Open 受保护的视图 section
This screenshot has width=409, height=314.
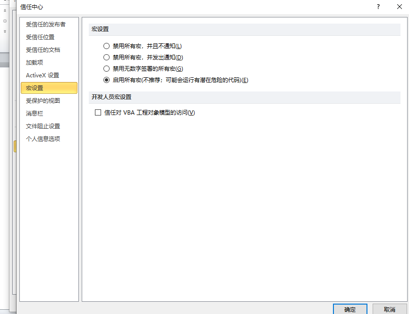[49, 101]
